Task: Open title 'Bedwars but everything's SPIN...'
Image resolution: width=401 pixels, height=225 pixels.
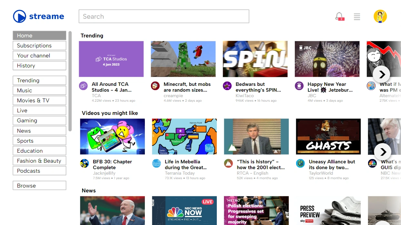Action: click(258, 87)
